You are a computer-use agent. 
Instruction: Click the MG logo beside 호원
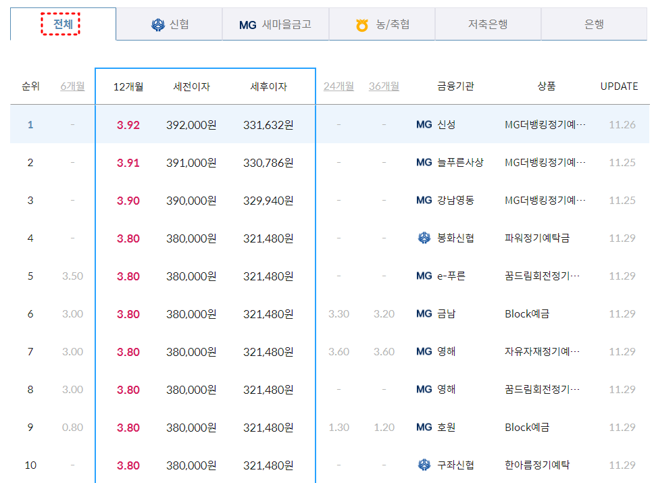point(424,428)
